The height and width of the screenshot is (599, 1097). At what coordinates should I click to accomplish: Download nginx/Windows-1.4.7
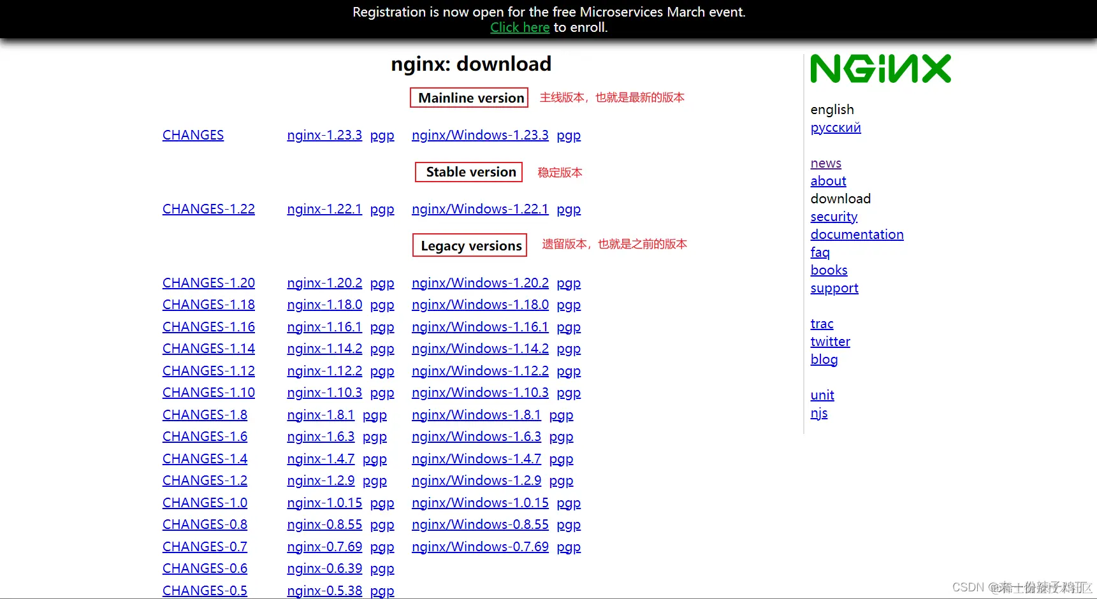476,459
